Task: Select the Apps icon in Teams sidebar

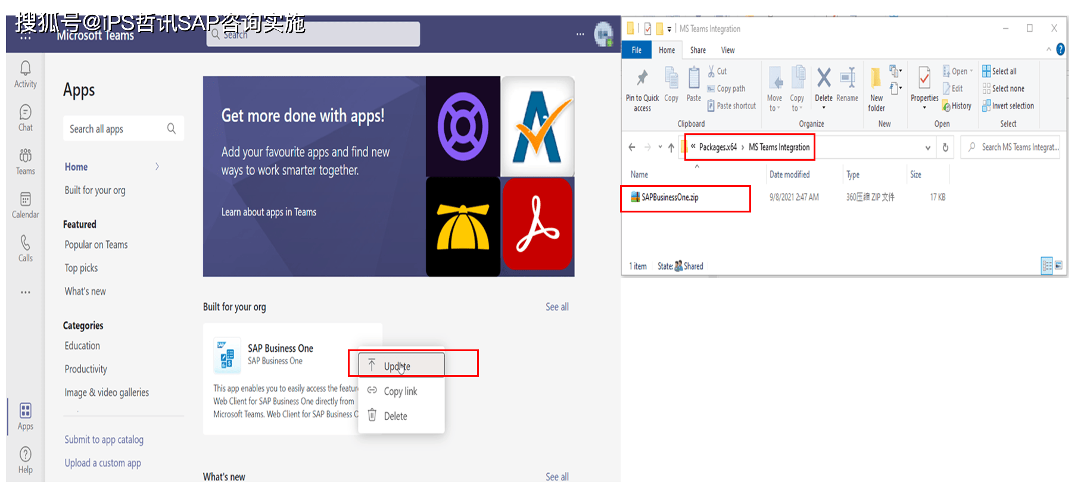Action: click(x=26, y=411)
